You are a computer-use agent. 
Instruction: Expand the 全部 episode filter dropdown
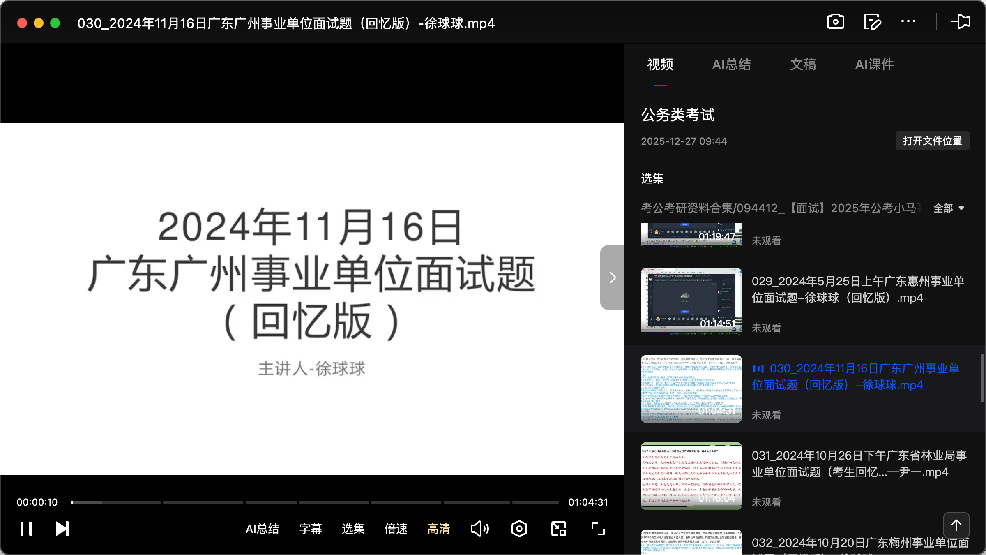coord(949,208)
